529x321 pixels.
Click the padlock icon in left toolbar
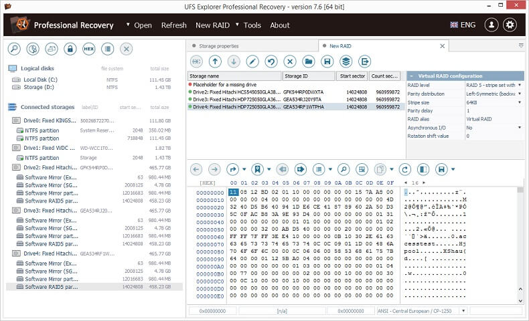pos(70,49)
